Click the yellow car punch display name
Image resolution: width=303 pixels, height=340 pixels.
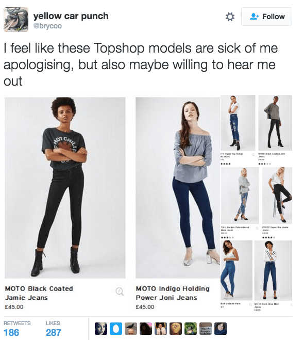tap(71, 16)
